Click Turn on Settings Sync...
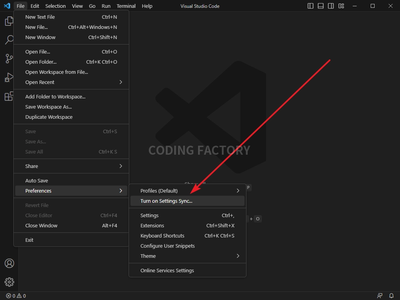 point(187,201)
